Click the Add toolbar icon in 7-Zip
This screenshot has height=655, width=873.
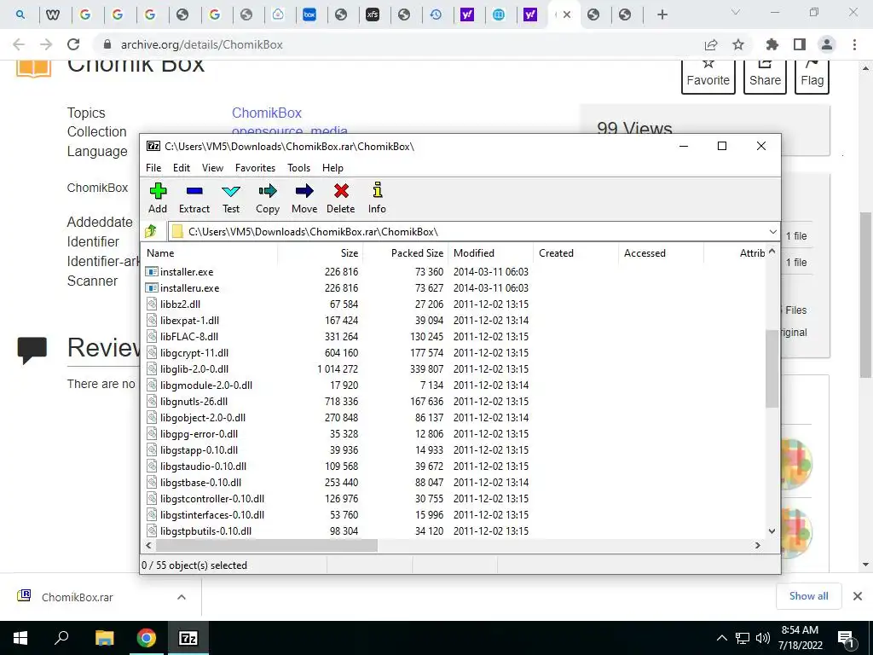(x=158, y=192)
